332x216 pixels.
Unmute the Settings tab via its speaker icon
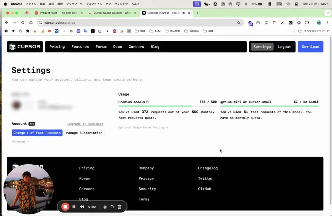(x=184, y=13)
